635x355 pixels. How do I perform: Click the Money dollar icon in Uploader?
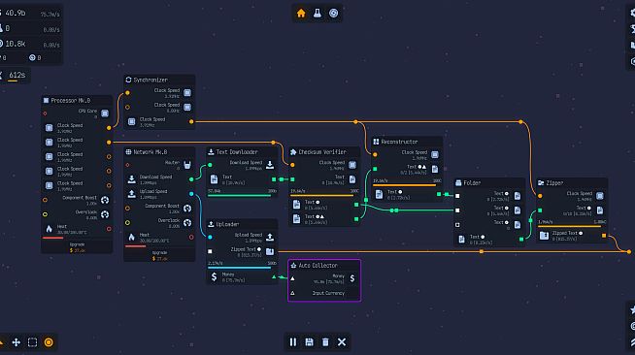pyautogui.click(x=214, y=277)
